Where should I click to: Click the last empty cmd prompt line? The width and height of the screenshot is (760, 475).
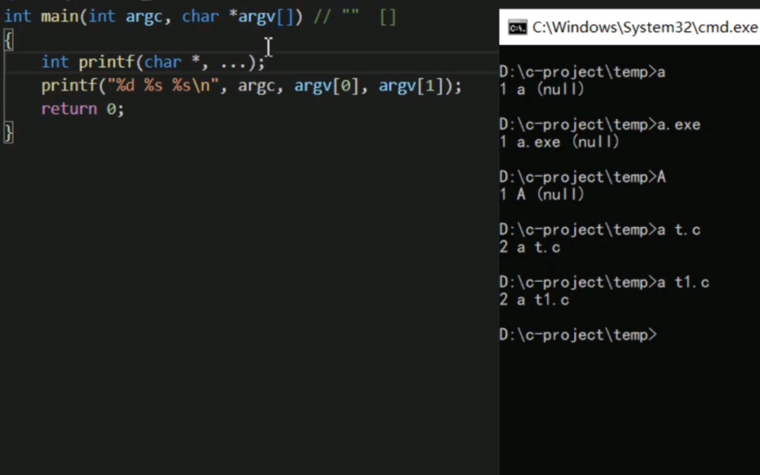pos(578,335)
